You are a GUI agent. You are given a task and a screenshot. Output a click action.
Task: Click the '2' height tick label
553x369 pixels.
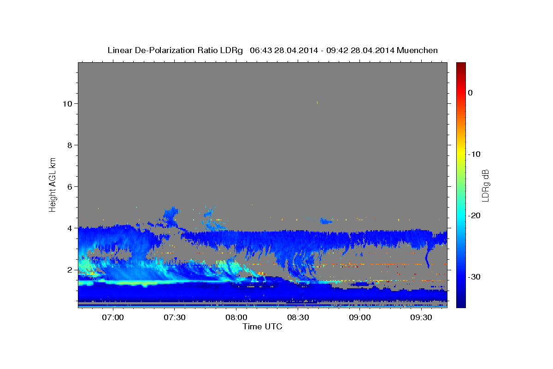click(x=71, y=270)
